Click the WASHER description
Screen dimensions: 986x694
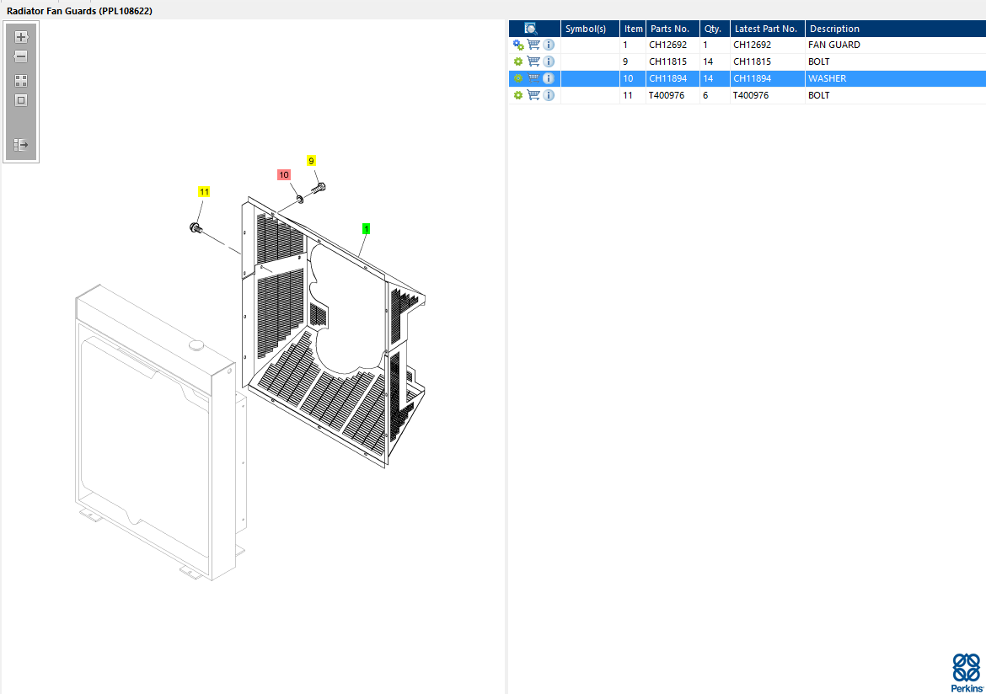(827, 78)
